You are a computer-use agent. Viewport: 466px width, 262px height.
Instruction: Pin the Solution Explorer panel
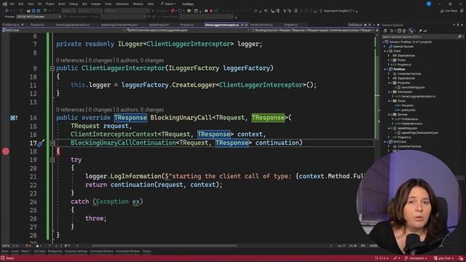click(x=458, y=25)
